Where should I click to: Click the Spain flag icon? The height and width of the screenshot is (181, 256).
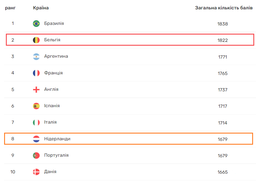coord(36,106)
